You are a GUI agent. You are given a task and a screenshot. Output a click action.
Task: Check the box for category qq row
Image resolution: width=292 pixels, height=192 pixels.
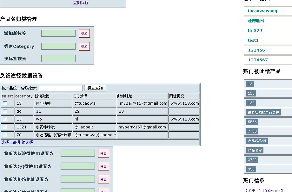(5, 111)
